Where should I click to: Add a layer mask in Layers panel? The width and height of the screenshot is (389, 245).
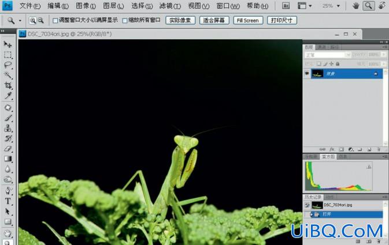click(342, 149)
